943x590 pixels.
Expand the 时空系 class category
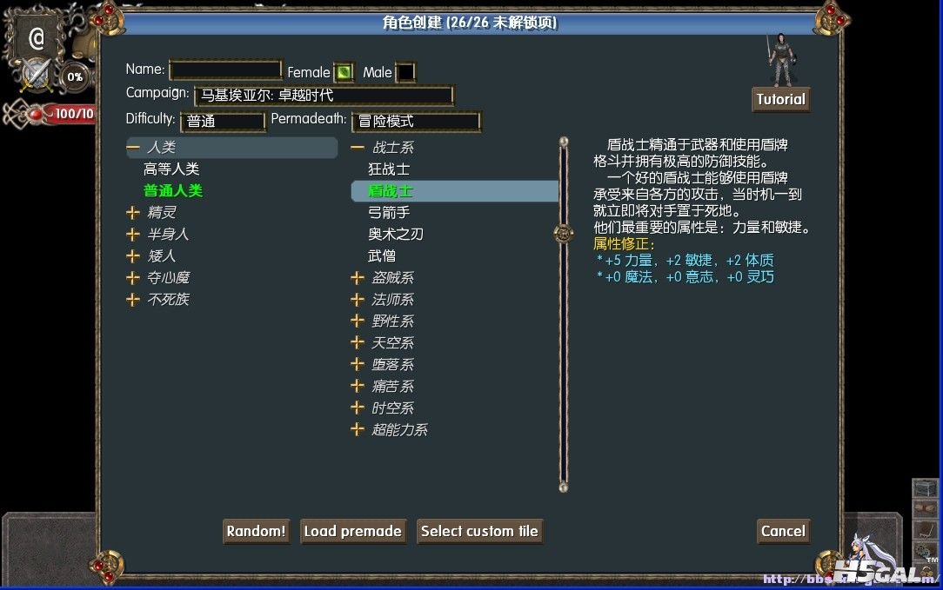click(358, 408)
